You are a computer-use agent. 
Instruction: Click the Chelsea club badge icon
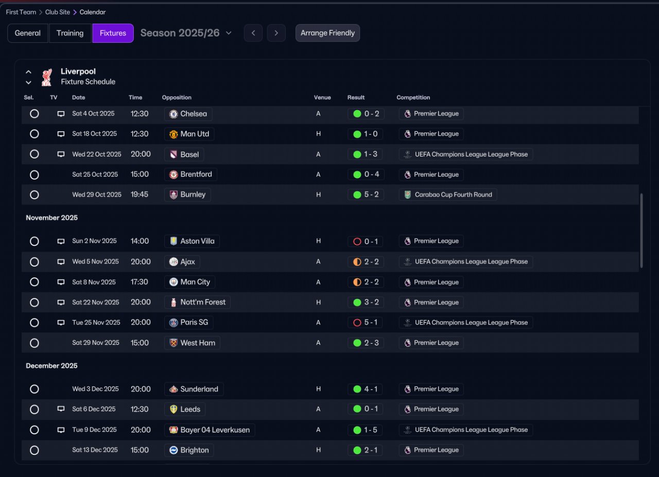click(174, 114)
